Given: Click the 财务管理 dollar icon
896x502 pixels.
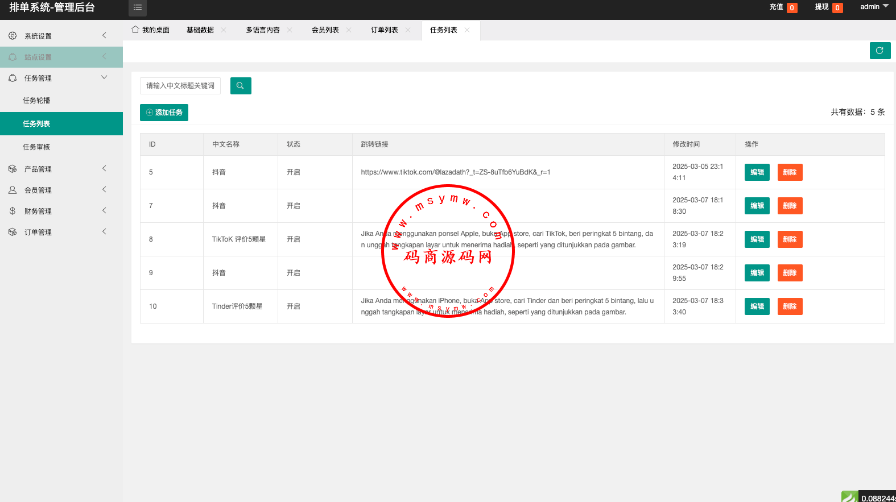Looking at the screenshot, I should (x=13, y=211).
